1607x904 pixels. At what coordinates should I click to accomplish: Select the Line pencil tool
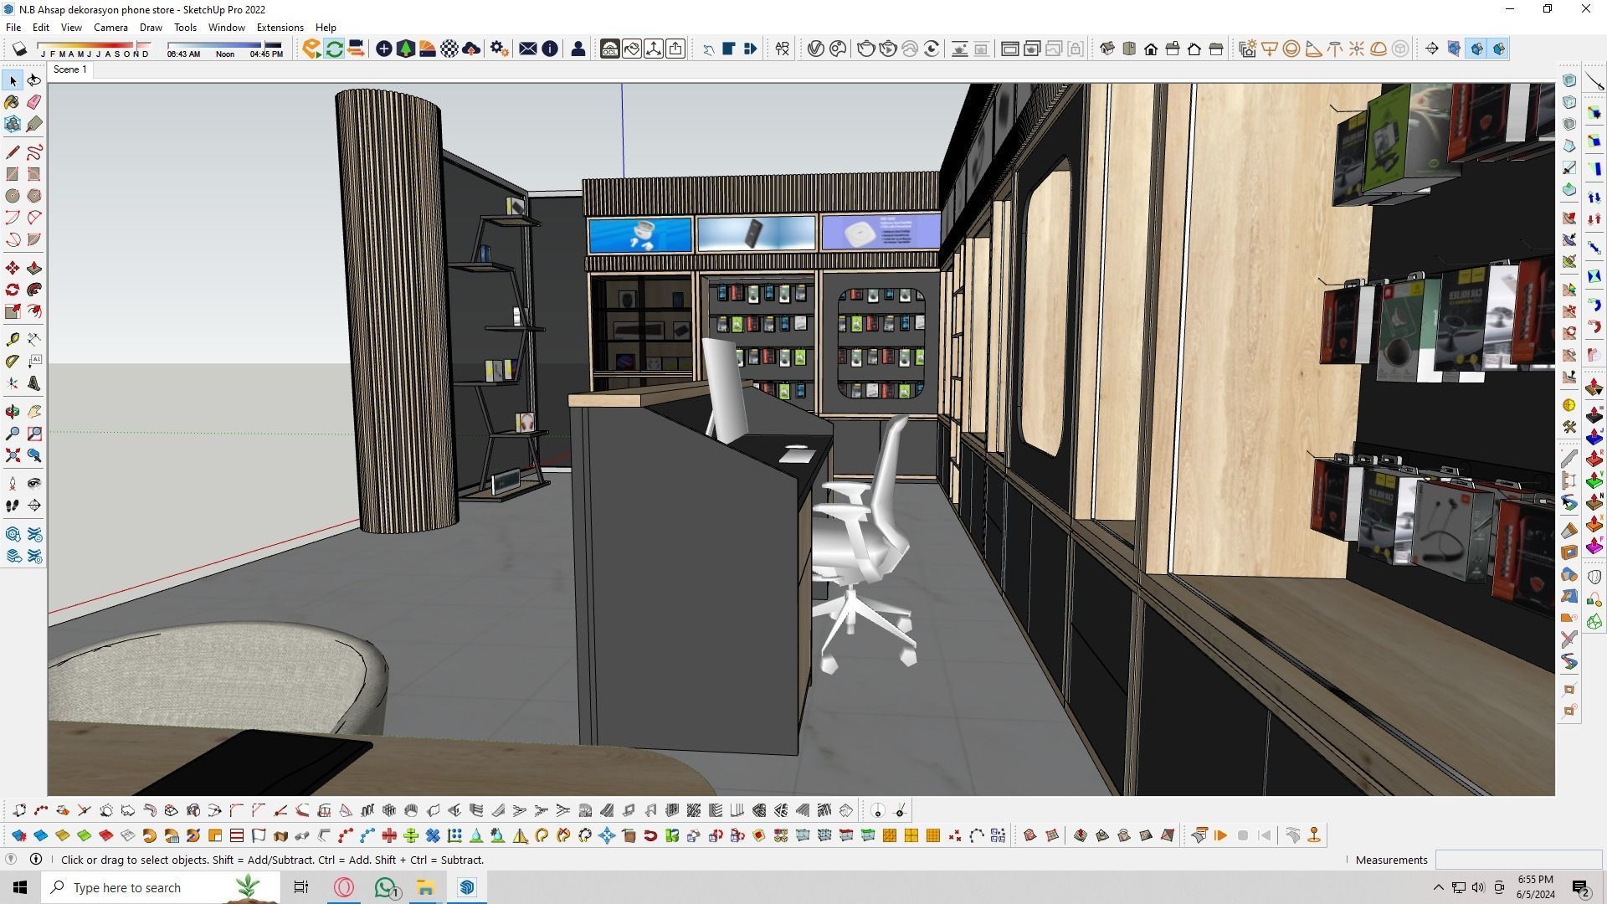point(13,152)
